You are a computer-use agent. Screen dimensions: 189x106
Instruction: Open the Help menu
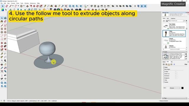click(x=38, y=3)
